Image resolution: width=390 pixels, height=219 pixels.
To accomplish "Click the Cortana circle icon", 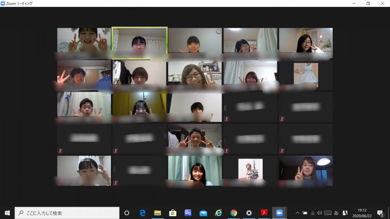I will (x=127, y=213).
